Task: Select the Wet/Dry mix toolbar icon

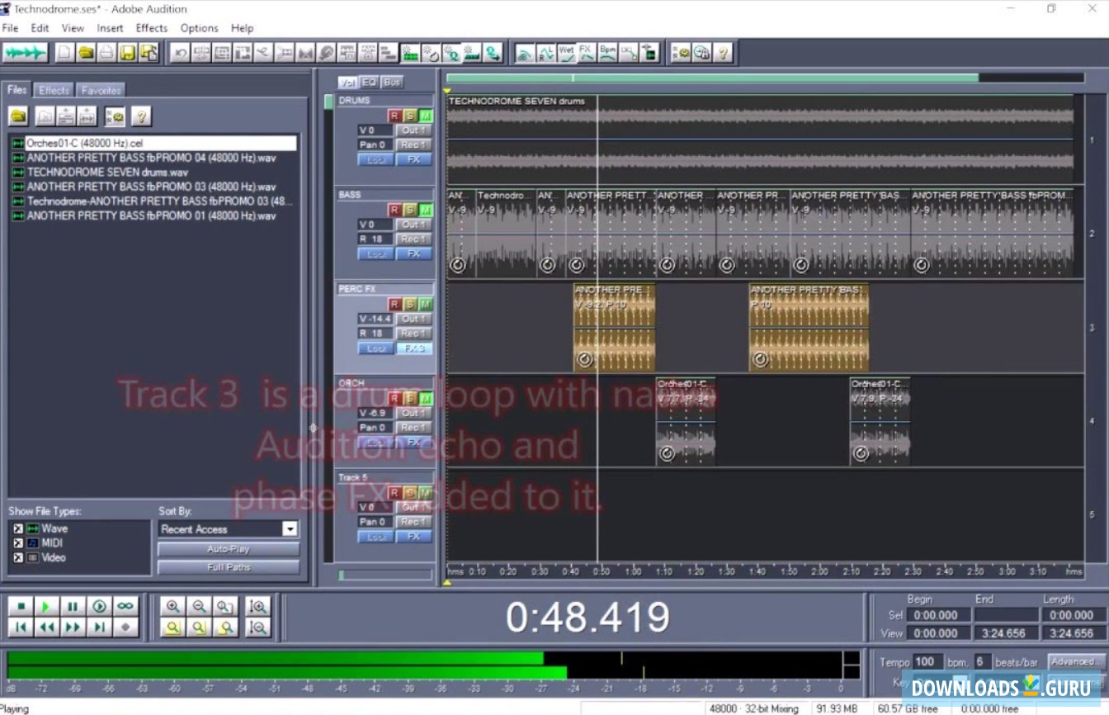Action: pos(567,52)
